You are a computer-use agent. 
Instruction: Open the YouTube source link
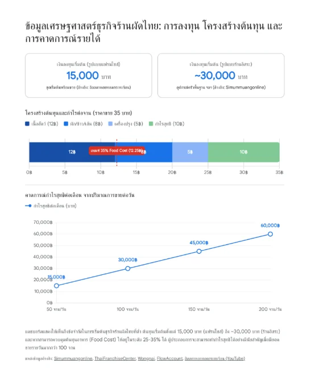(215, 358)
